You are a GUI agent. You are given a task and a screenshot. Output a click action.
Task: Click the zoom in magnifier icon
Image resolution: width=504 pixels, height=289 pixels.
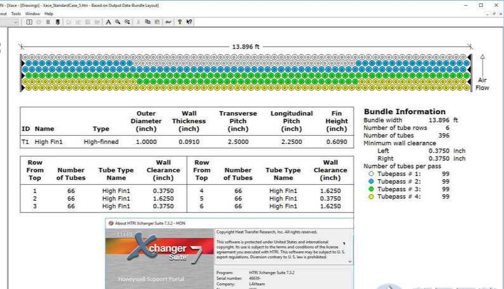(118, 22)
